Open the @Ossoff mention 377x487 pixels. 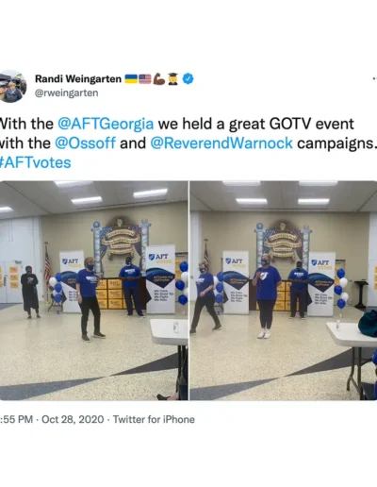click(86, 143)
